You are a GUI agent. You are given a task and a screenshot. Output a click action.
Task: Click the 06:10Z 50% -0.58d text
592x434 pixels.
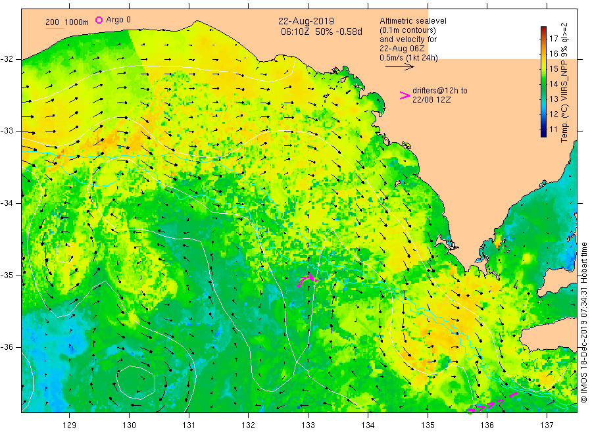coord(322,32)
